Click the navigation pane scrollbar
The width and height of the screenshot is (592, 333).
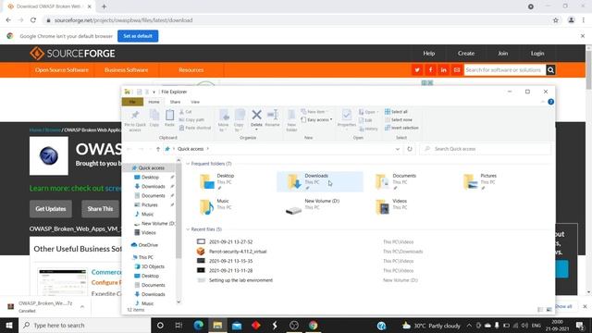point(179,212)
